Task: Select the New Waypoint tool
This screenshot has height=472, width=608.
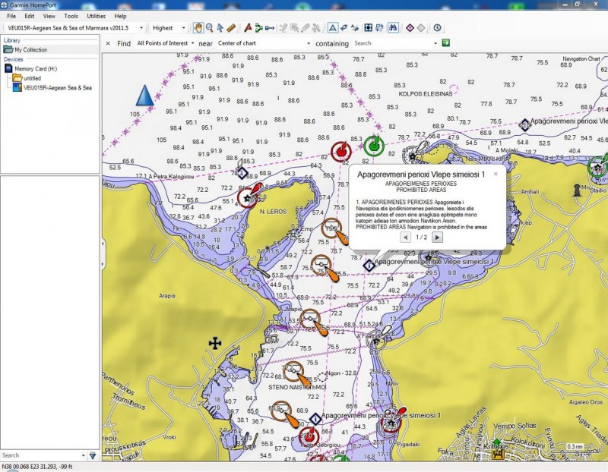Action: pos(249,28)
